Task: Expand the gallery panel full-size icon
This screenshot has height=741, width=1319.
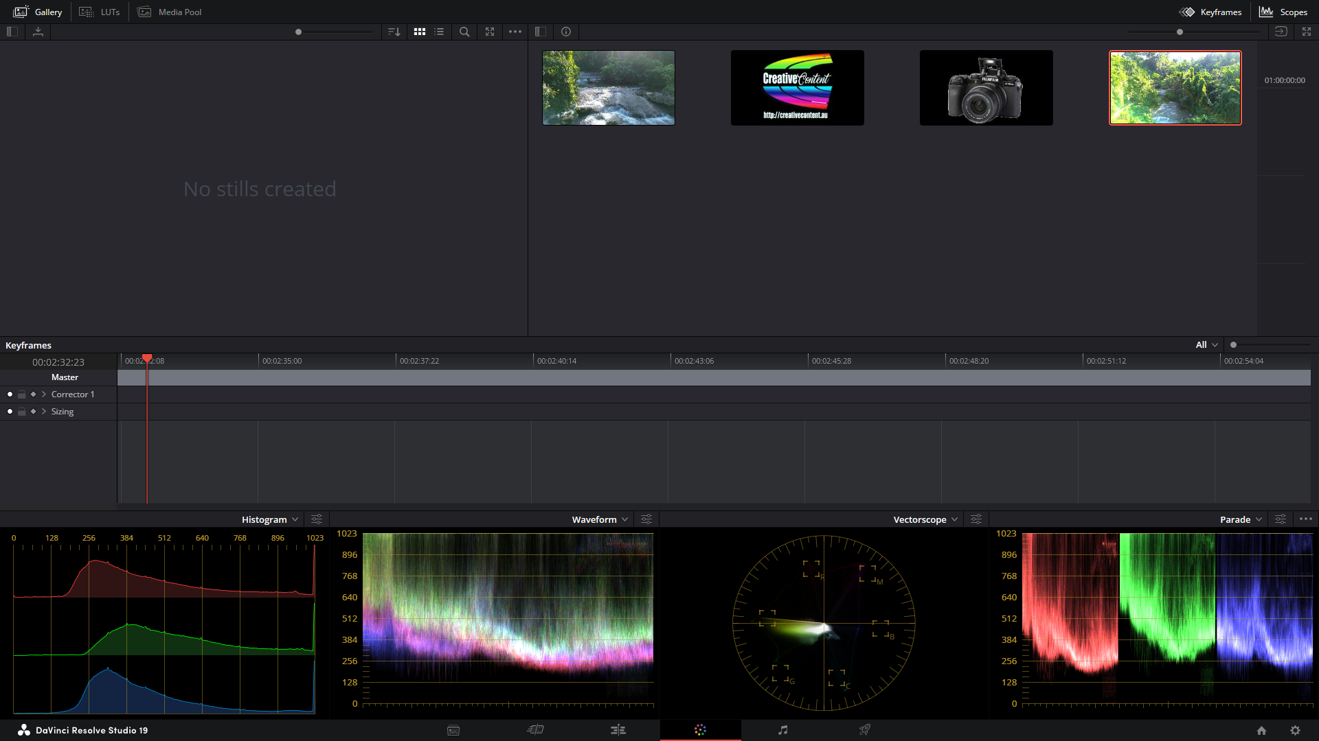Action: click(490, 32)
